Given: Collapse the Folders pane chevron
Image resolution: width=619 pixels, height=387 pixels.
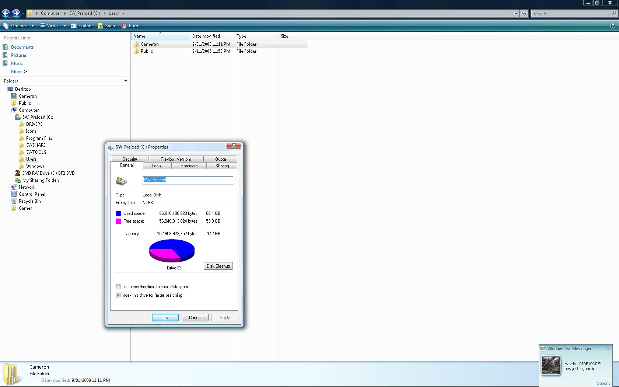Looking at the screenshot, I should click(126, 81).
